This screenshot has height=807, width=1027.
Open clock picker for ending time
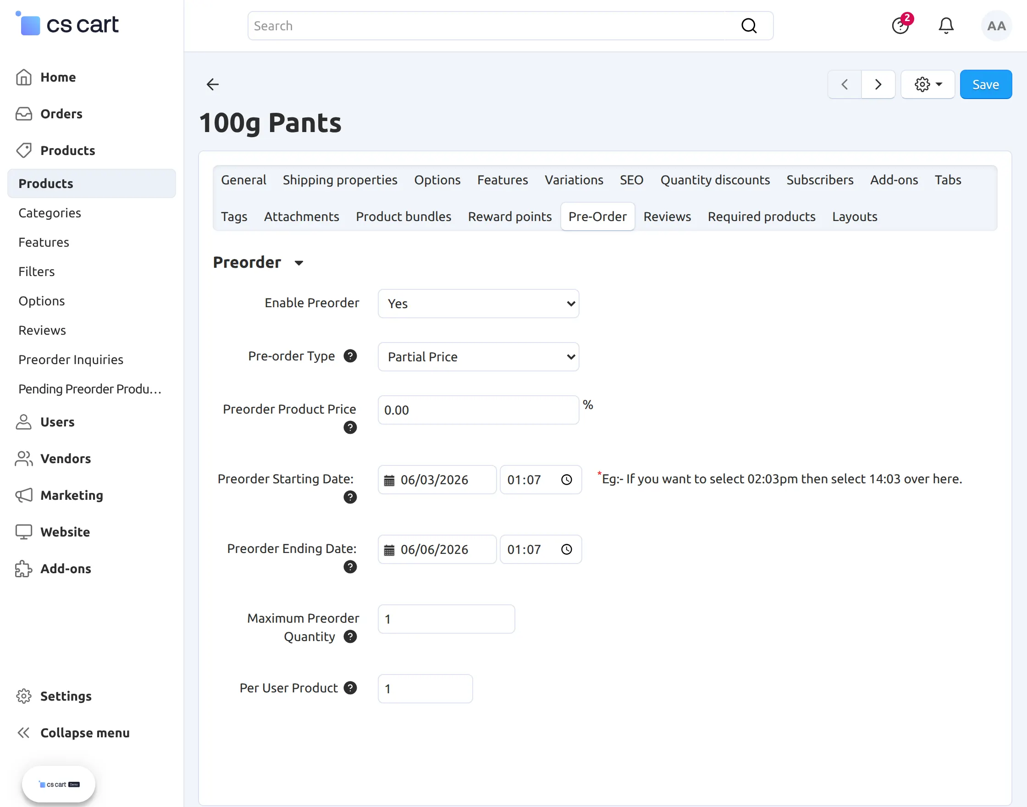tap(566, 549)
